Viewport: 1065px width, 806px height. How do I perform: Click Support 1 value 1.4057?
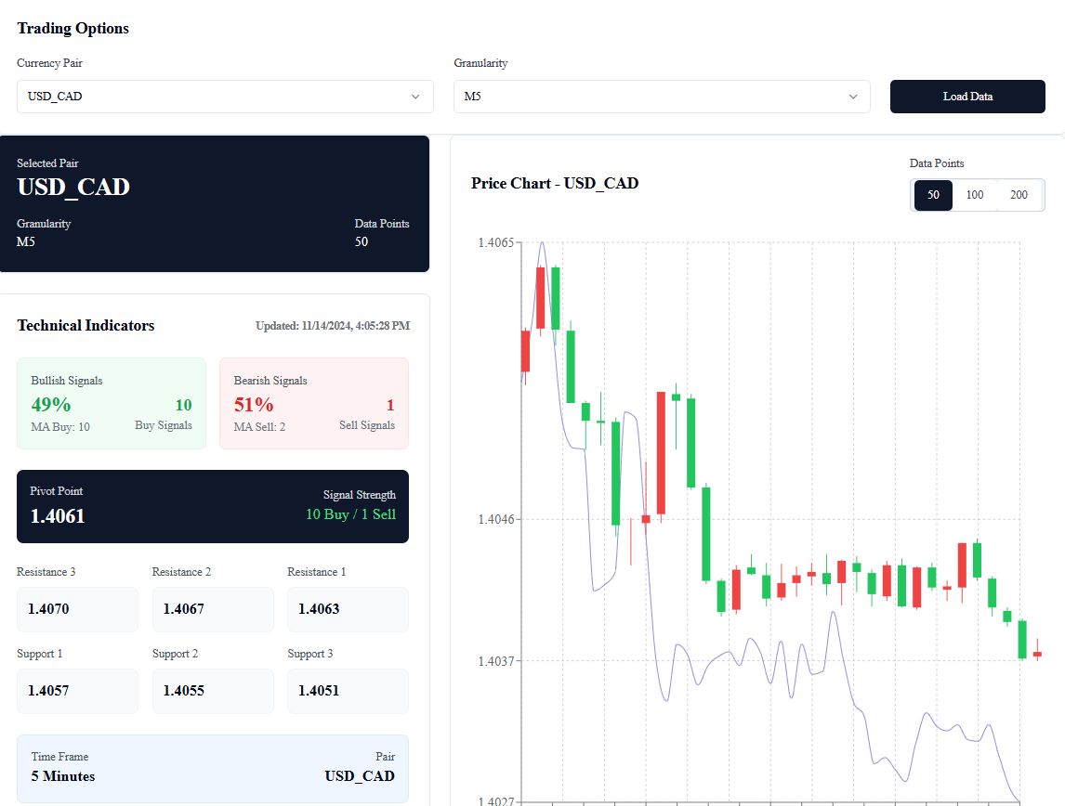point(77,691)
